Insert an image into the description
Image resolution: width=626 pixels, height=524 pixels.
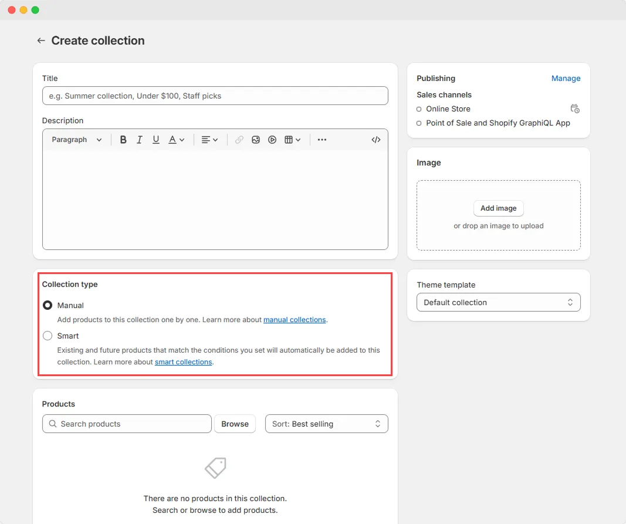[x=255, y=139]
